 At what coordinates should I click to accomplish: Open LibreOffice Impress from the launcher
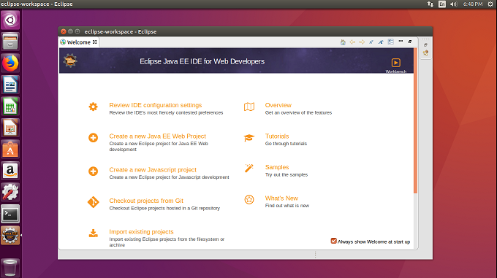tap(10, 128)
